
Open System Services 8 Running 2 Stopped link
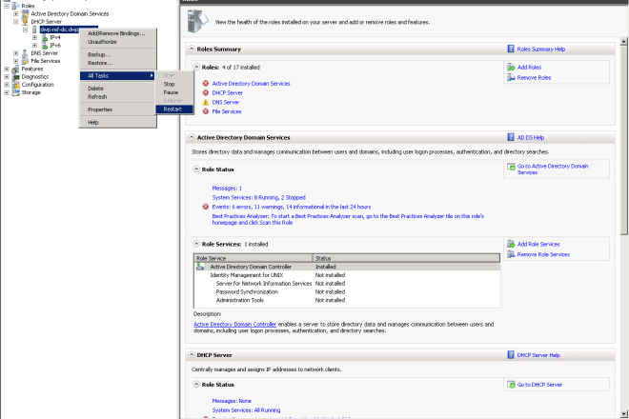[258, 197]
